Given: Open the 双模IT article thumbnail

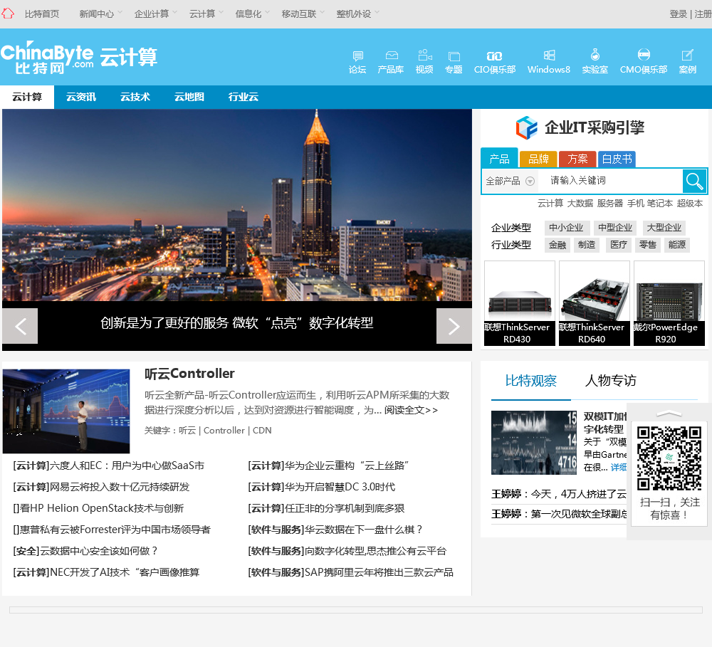Looking at the screenshot, I should click(534, 442).
